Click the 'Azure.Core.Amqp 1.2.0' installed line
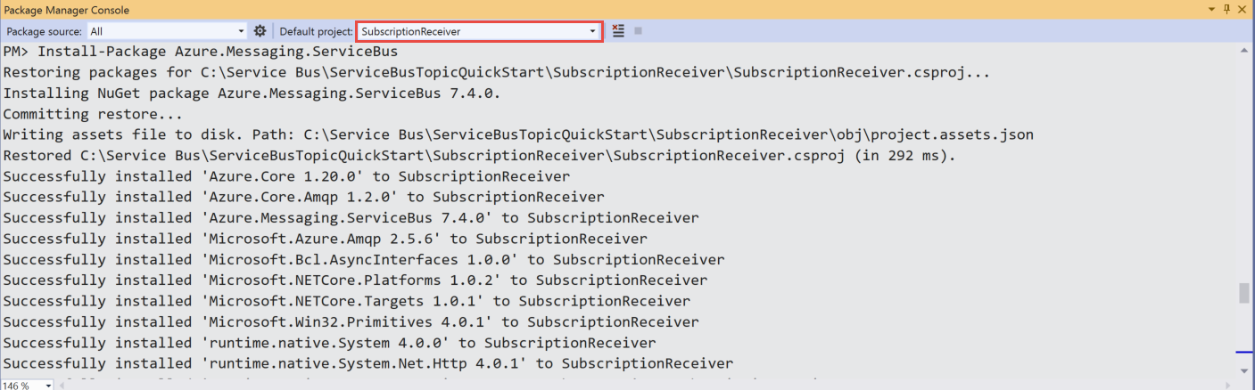 [303, 197]
